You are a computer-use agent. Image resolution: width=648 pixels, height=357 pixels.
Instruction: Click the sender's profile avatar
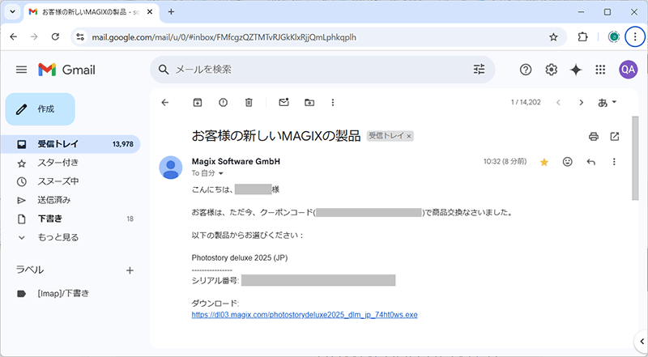(x=171, y=168)
